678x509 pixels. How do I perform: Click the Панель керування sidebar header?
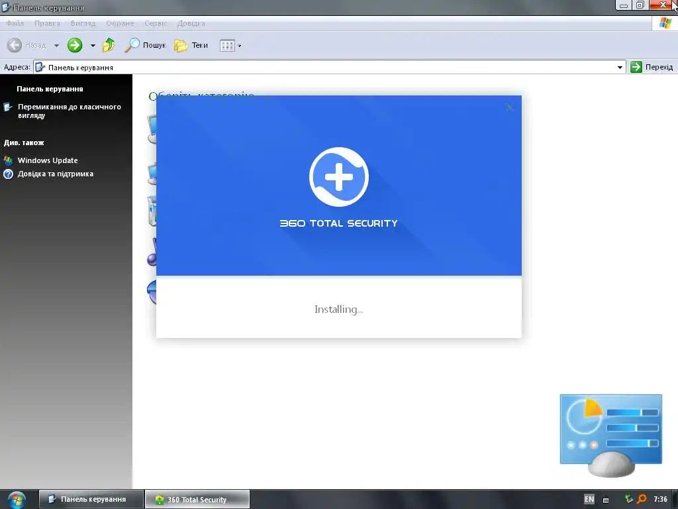point(50,89)
